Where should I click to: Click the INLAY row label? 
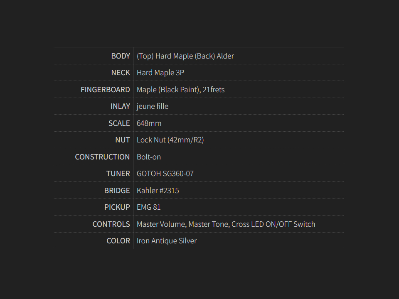120,106
